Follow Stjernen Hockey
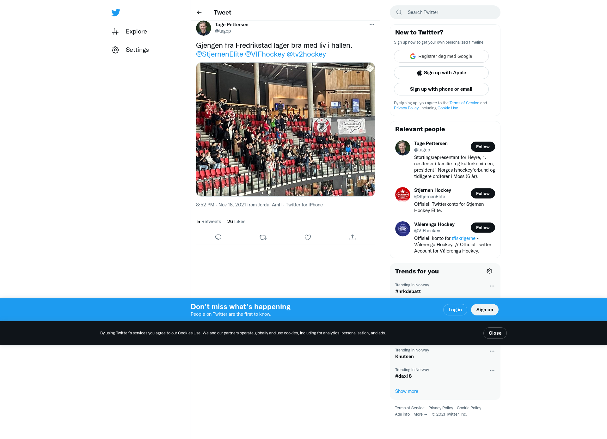Screen dimensions: 607x439 coord(483,193)
